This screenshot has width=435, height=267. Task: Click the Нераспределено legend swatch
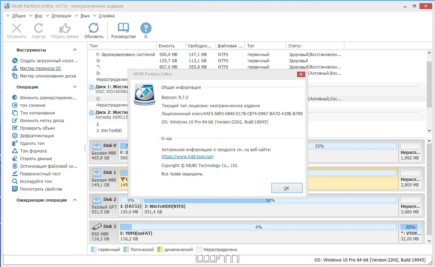pyautogui.click(x=199, y=249)
